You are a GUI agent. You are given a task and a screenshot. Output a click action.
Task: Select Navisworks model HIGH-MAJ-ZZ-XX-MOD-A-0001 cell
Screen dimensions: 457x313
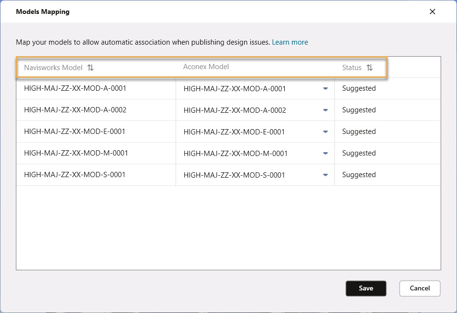click(75, 88)
